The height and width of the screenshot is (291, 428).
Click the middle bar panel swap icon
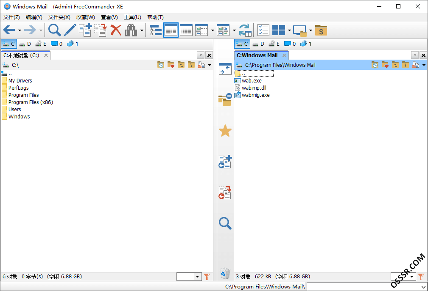[x=225, y=69]
